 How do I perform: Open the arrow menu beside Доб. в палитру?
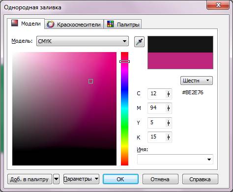pyautogui.click(x=56, y=179)
